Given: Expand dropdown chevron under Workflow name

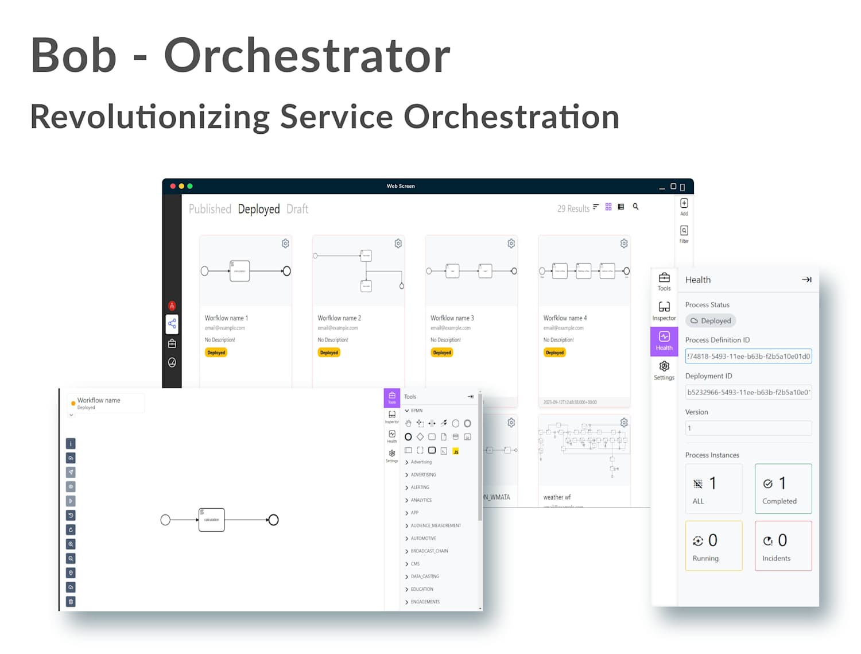Looking at the screenshot, I should click(x=72, y=415).
